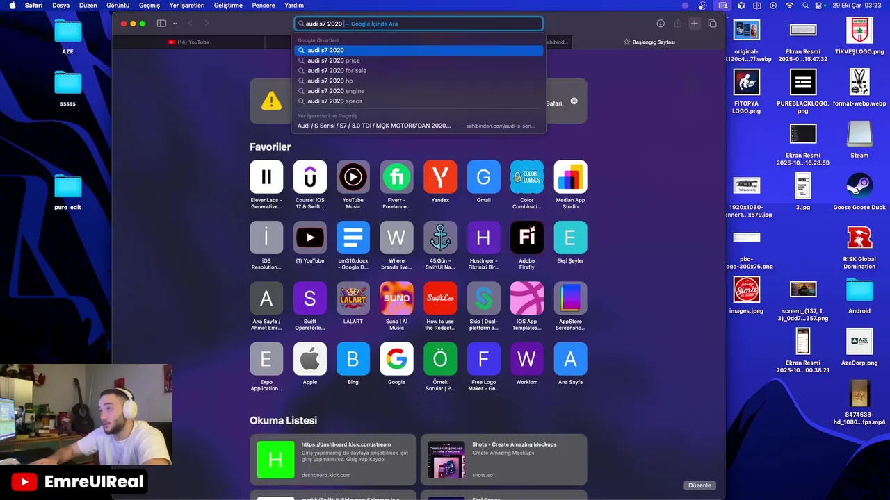Select suggestion 'audi s7 2020 specs'
Screen dimensions: 890x500
pos(419,101)
